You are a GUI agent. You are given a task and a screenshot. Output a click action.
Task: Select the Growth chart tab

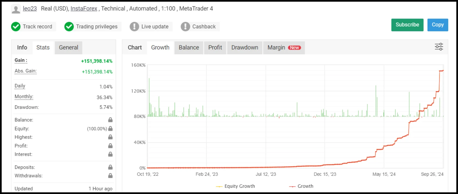[x=160, y=47]
